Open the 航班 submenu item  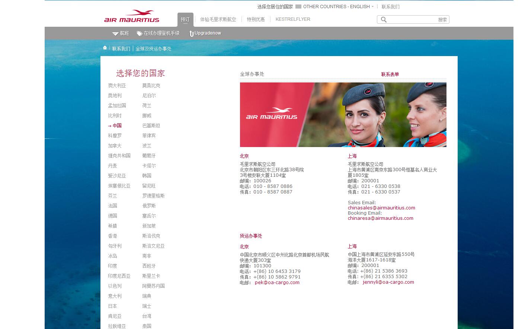pyautogui.click(x=124, y=33)
